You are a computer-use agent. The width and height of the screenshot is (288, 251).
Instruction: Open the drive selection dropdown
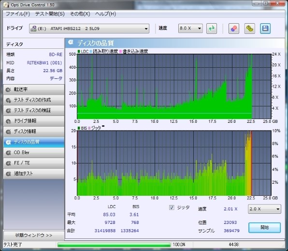coord(89,29)
